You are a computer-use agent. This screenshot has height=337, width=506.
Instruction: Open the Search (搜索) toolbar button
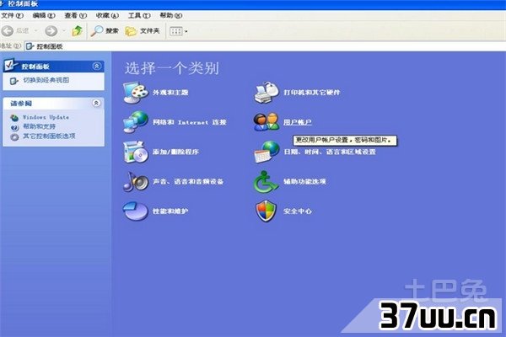point(105,31)
